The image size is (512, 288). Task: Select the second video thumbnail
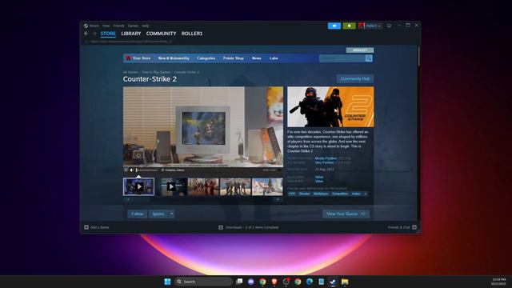pyautogui.click(x=171, y=186)
